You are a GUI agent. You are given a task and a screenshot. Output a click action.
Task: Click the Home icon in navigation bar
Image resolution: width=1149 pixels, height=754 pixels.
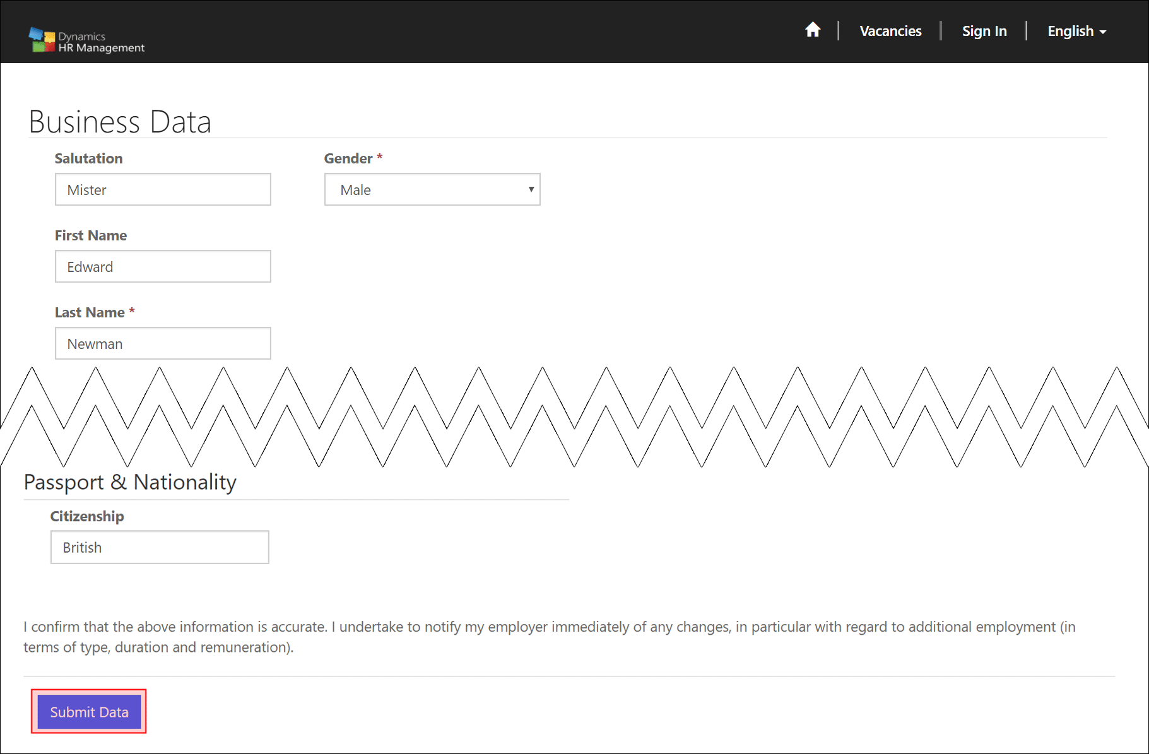click(x=812, y=30)
